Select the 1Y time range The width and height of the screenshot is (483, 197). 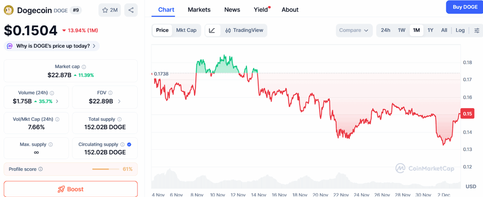coord(430,30)
